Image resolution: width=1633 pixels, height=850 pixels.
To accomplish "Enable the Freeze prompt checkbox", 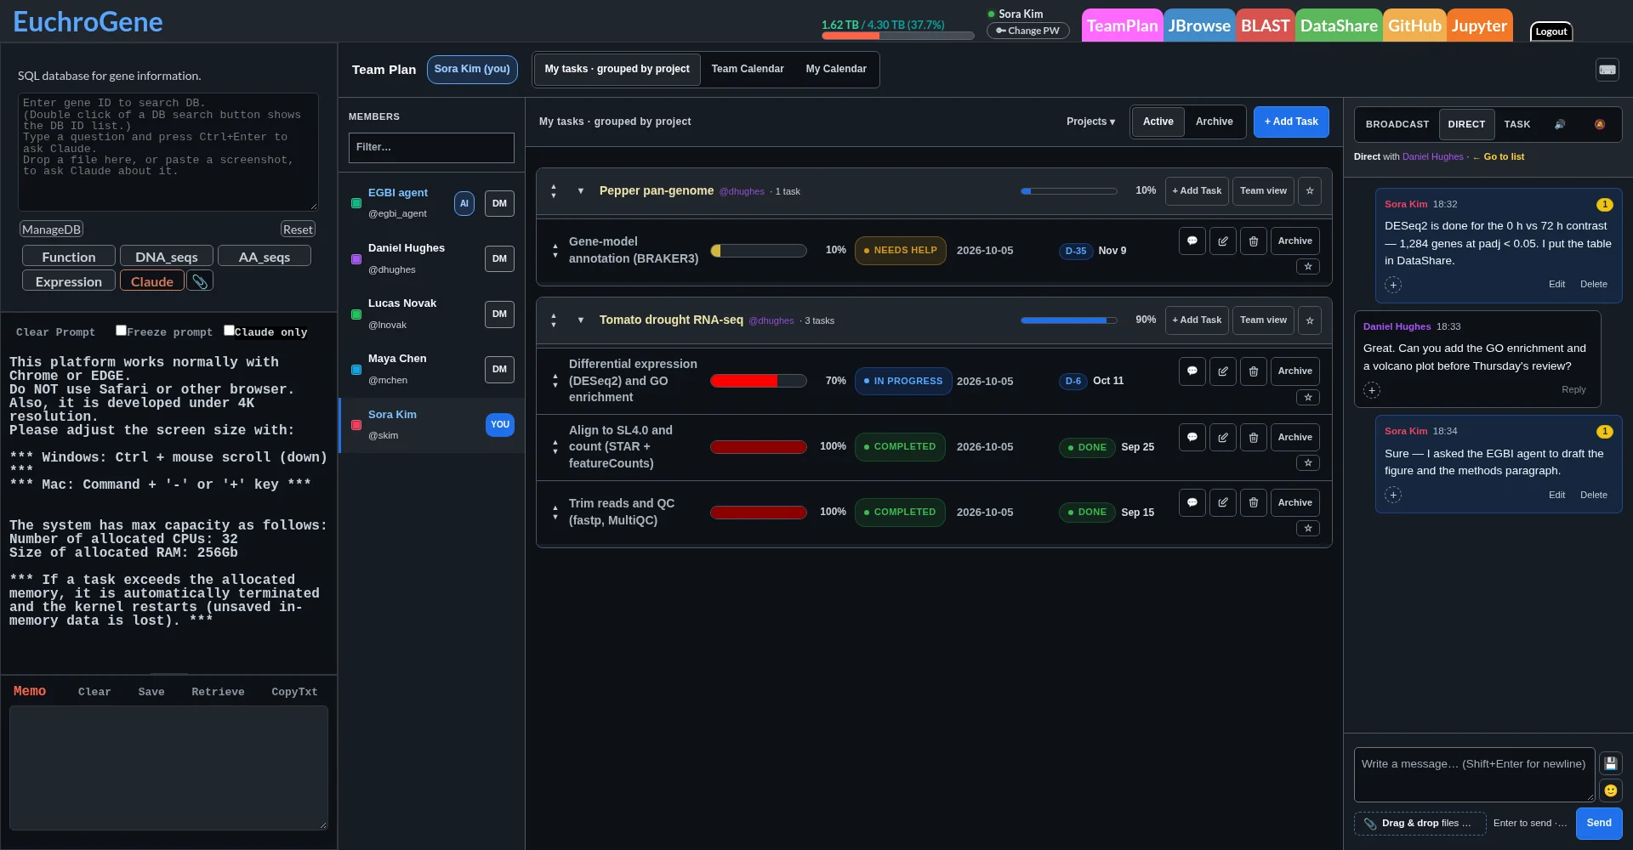I will tap(121, 331).
